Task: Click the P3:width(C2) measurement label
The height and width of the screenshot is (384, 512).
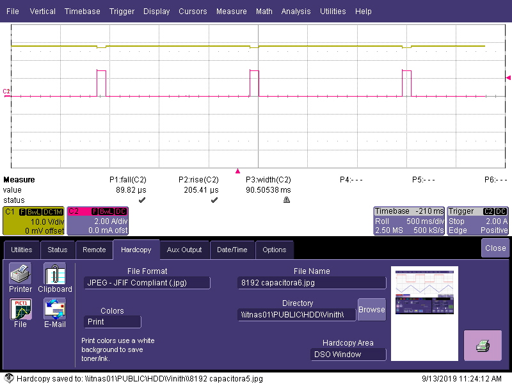Action: point(268,180)
